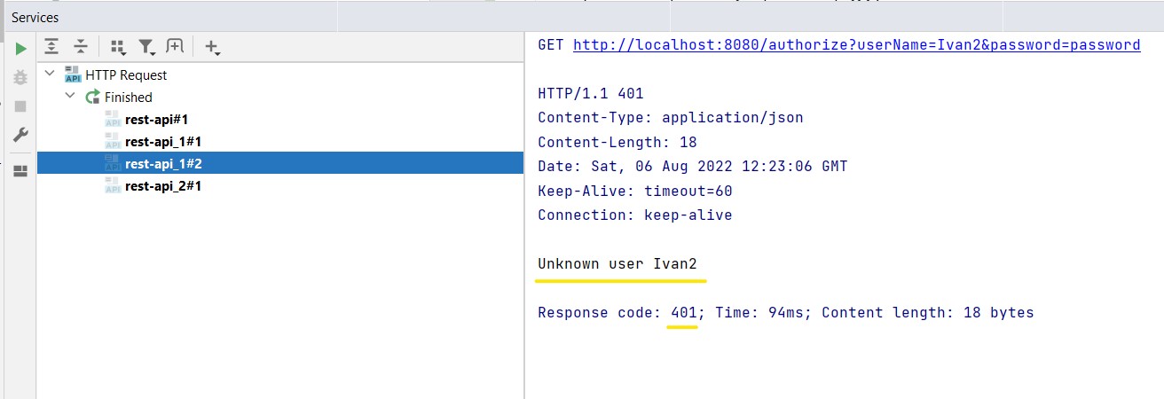This screenshot has width=1164, height=399.
Task: Collapse the Finished node
Action: (70, 97)
